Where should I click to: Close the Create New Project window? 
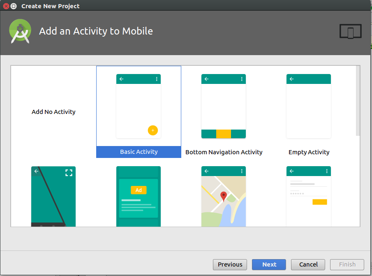coord(6,6)
